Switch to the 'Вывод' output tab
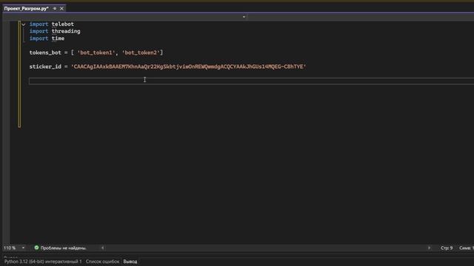This screenshot has height=266, width=474. pyautogui.click(x=130, y=262)
